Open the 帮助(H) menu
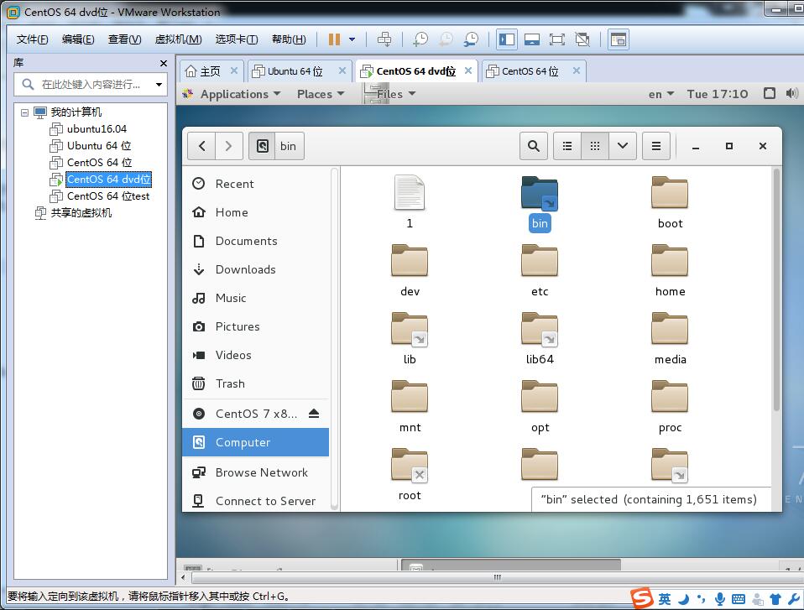804x610 pixels. tap(289, 39)
